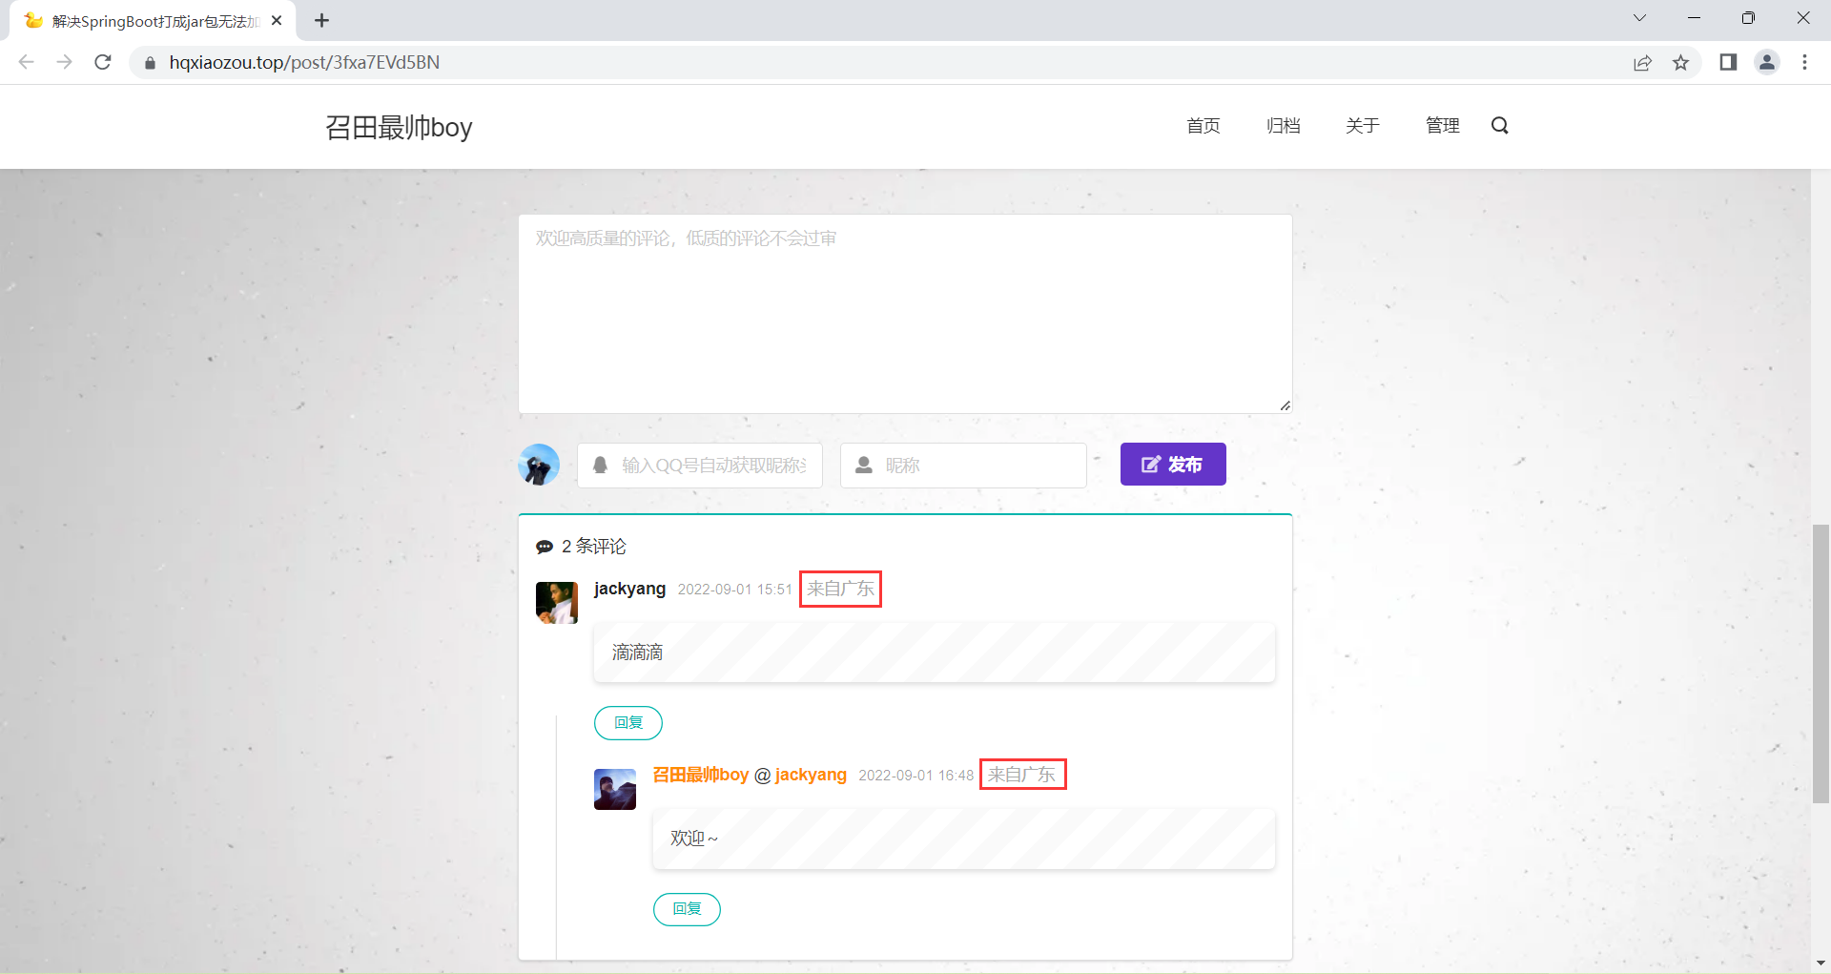Open Chrome three-dot menu
This screenshot has height=974, width=1831.
[x=1804, y=62]
